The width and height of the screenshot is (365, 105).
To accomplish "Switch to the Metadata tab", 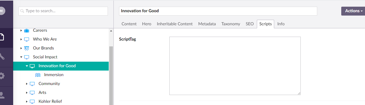I will [207, 24].
